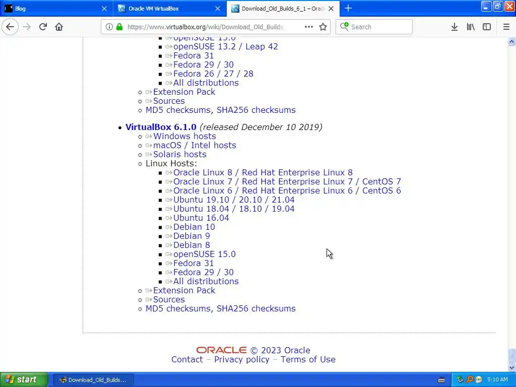516x387 pixels.
Task: Open Sources link under VirtualBox 6.1.0
Action: (x=169, y=299)
